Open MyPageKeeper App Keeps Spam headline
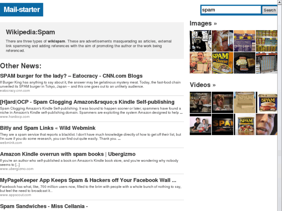This screenshot has height=211, width=282. (88, 180)
